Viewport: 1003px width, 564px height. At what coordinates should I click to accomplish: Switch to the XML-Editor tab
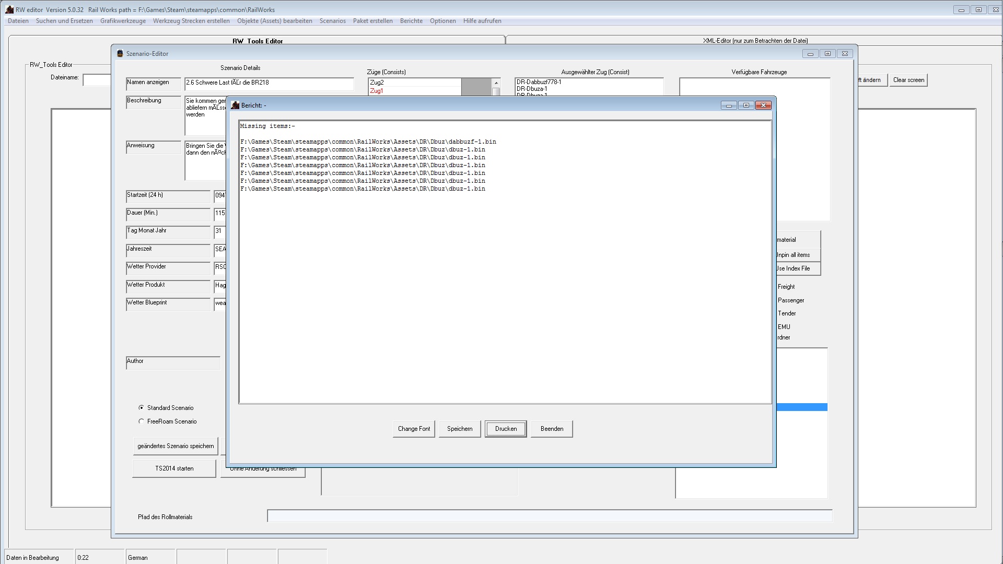[x=755, y=41]
